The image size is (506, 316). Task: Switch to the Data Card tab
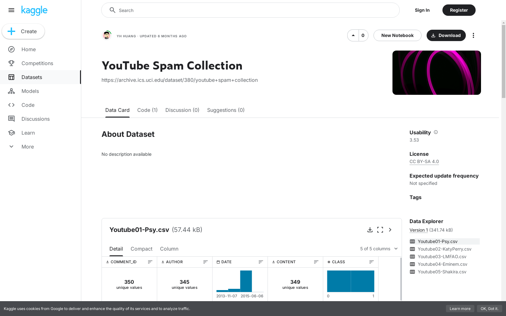coord(117,110)
